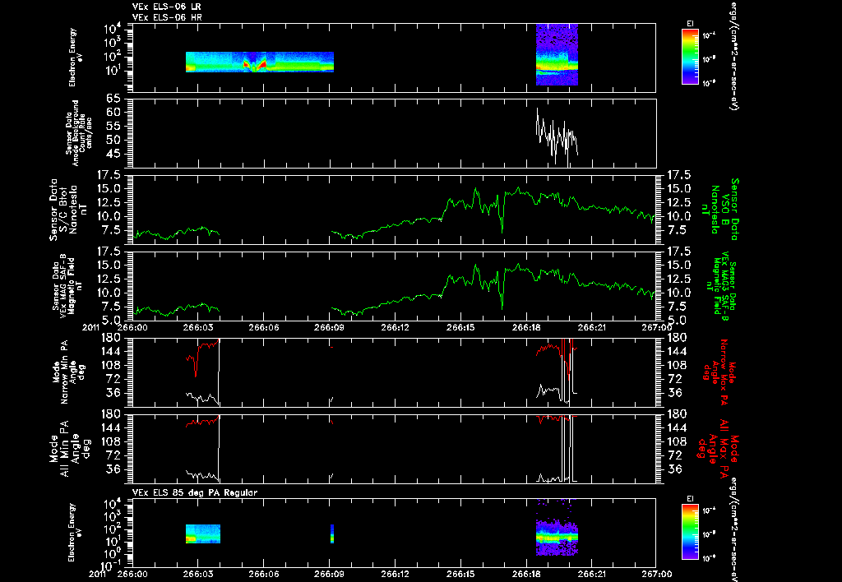Click the VEx ELS 85 deg PA Regular label

pos(195,492)
